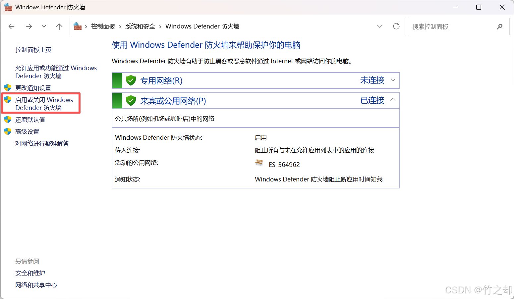514x299 pixels.
Task: Open 更改通知设置 link
Action: (33, 88)
